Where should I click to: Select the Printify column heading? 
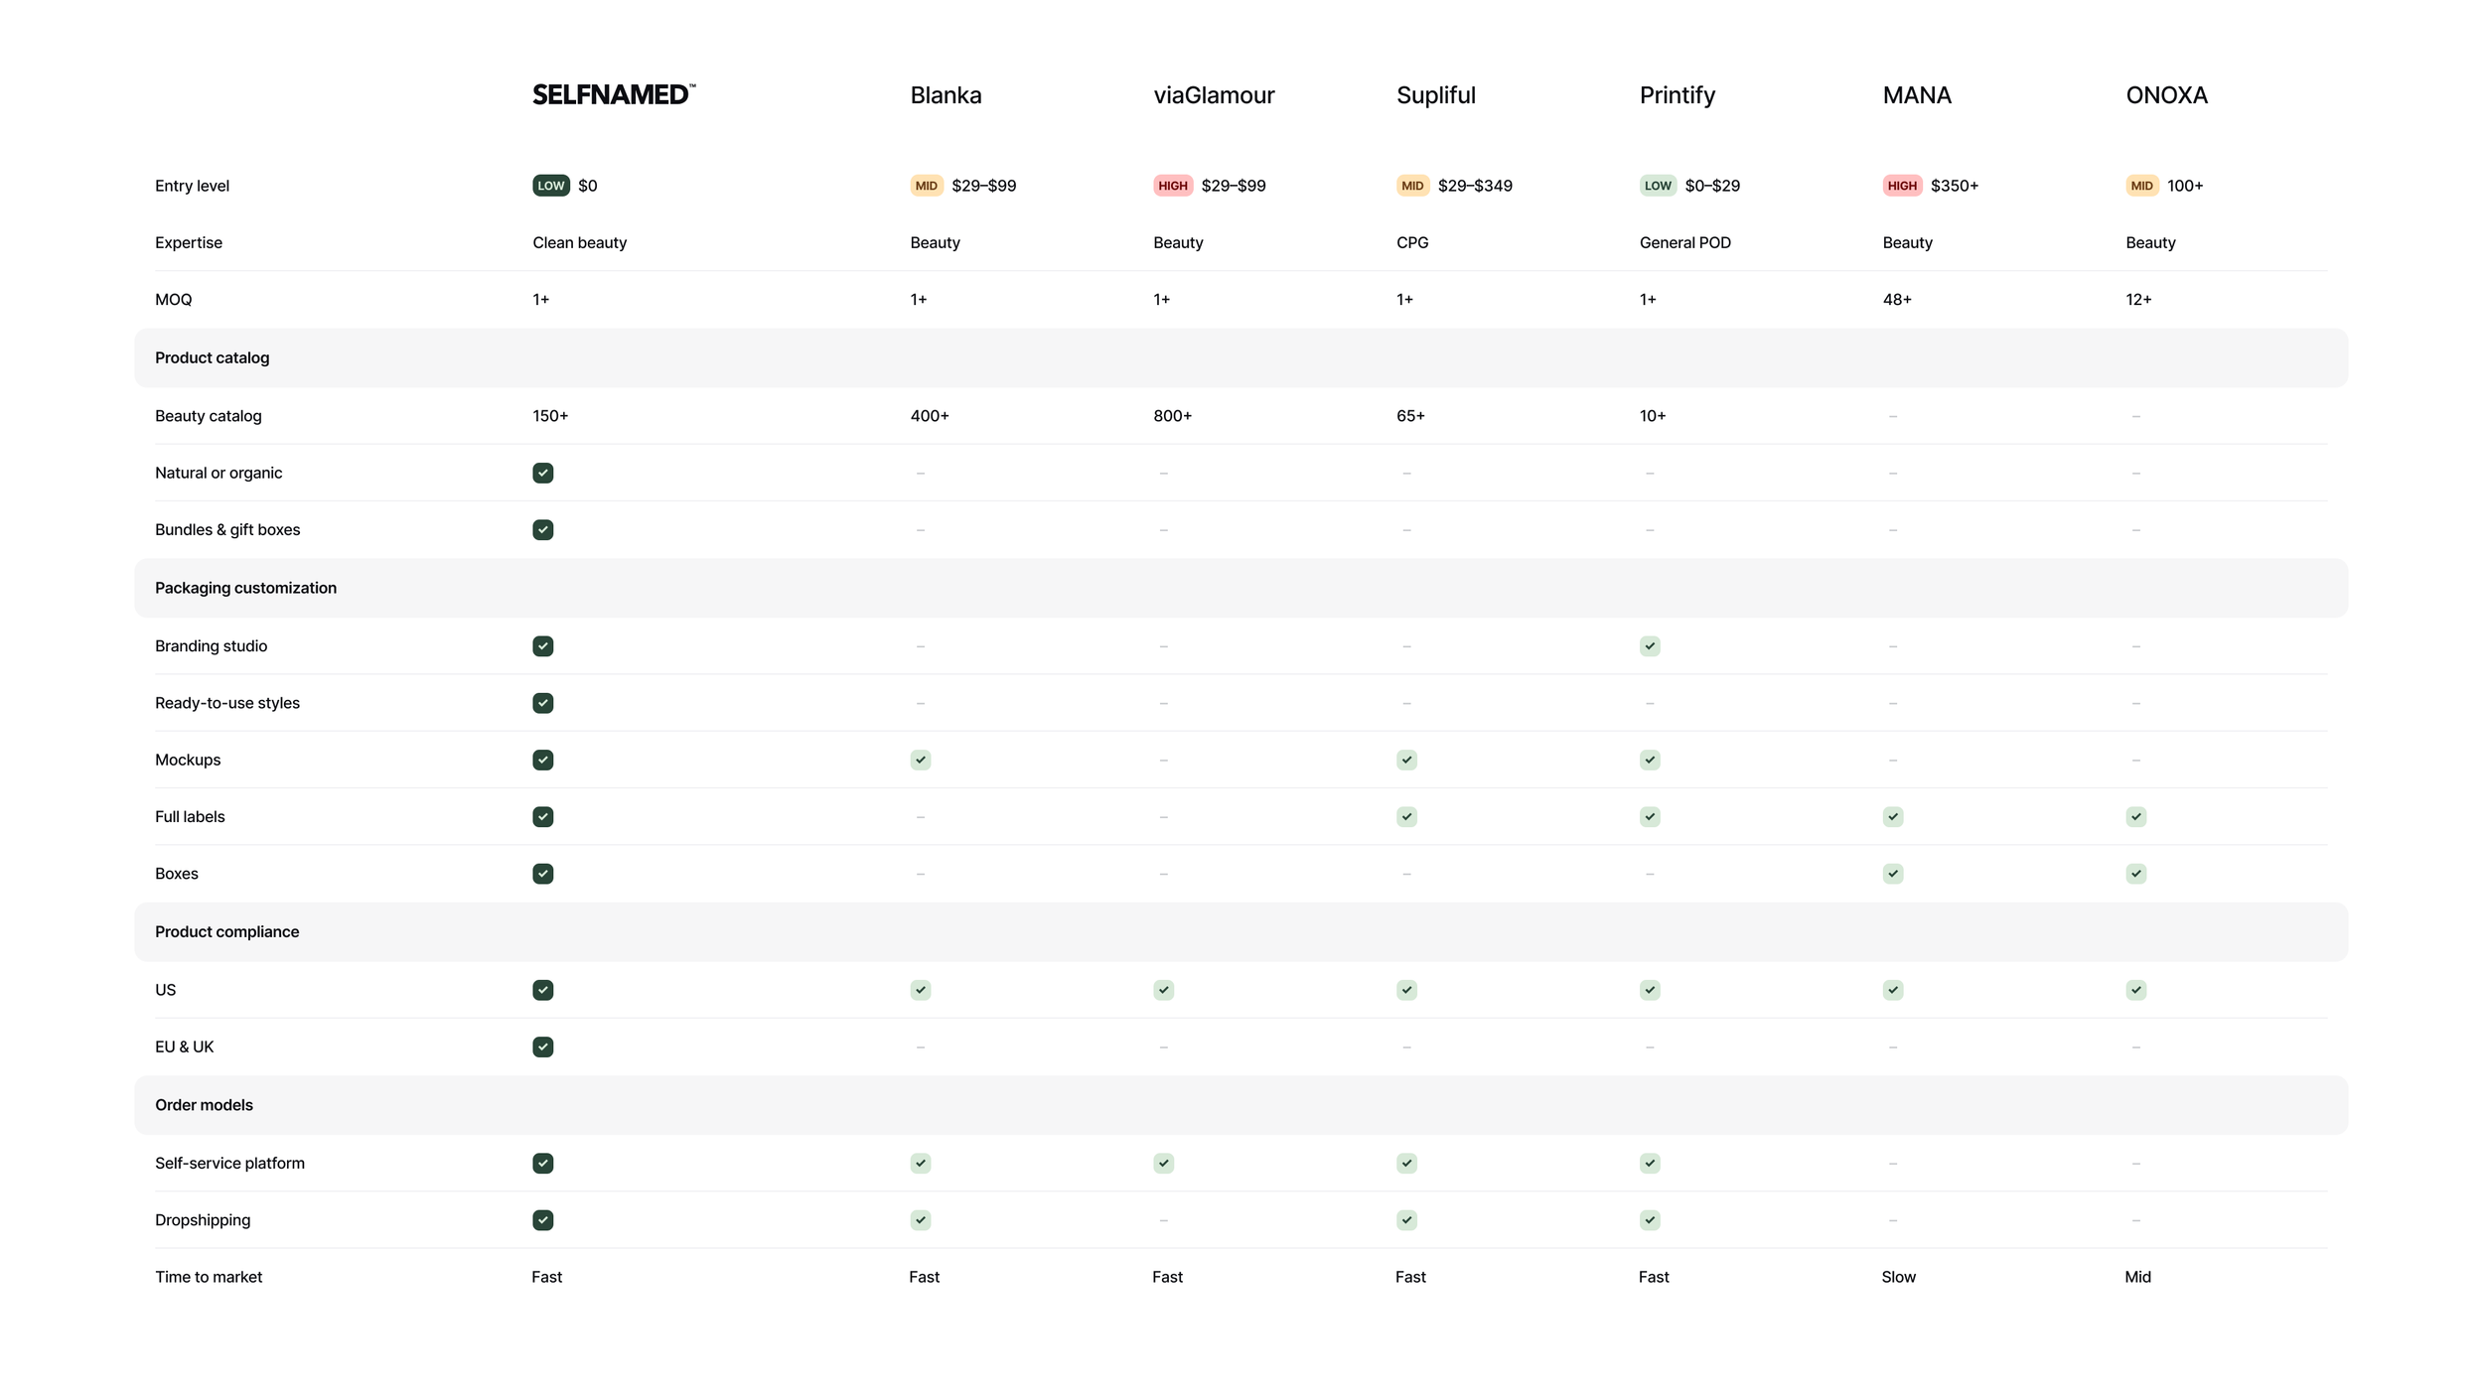point(1677,95)
